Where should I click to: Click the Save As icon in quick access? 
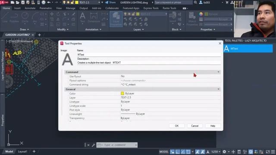coord(28,2)
